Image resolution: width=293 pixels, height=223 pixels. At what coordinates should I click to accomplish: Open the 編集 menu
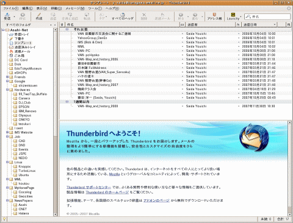27,9
